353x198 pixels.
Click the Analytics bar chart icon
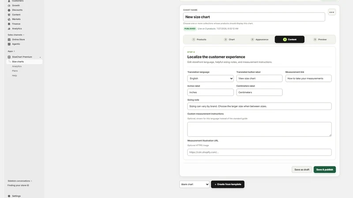pos(9,29)
